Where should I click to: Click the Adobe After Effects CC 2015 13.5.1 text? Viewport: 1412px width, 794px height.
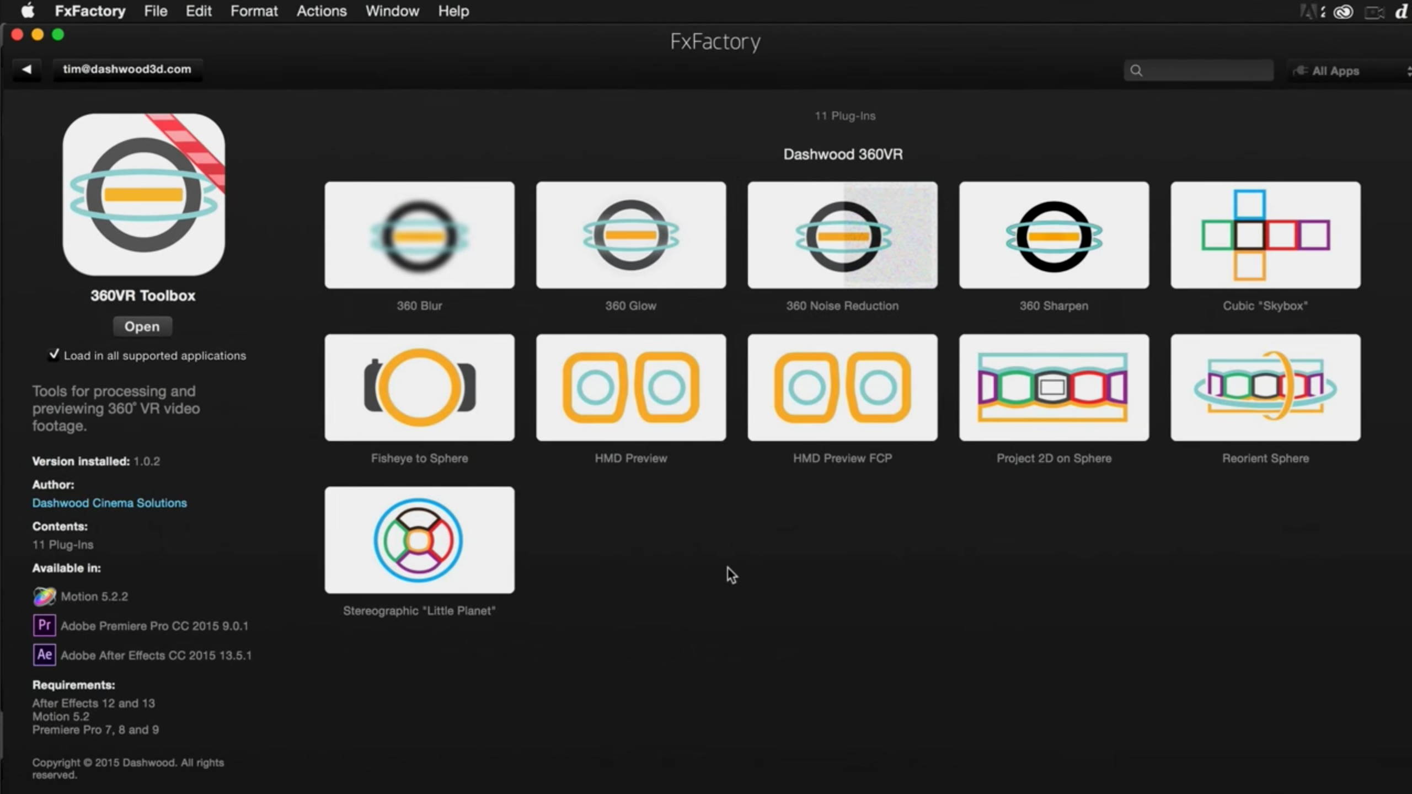coord(156,656)
